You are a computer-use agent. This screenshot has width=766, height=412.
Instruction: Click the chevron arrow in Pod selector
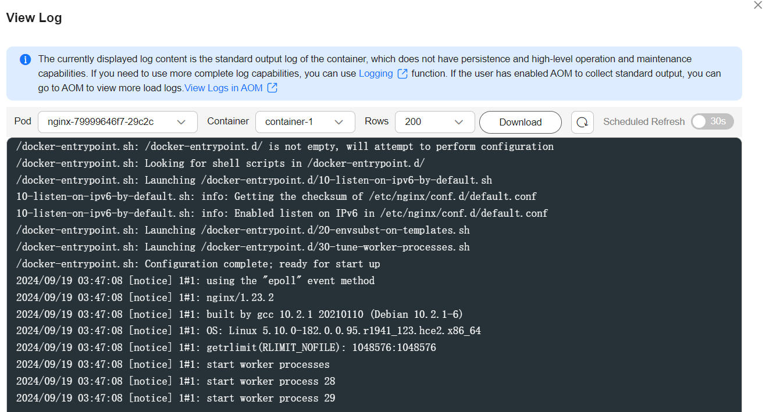(181, 122)
